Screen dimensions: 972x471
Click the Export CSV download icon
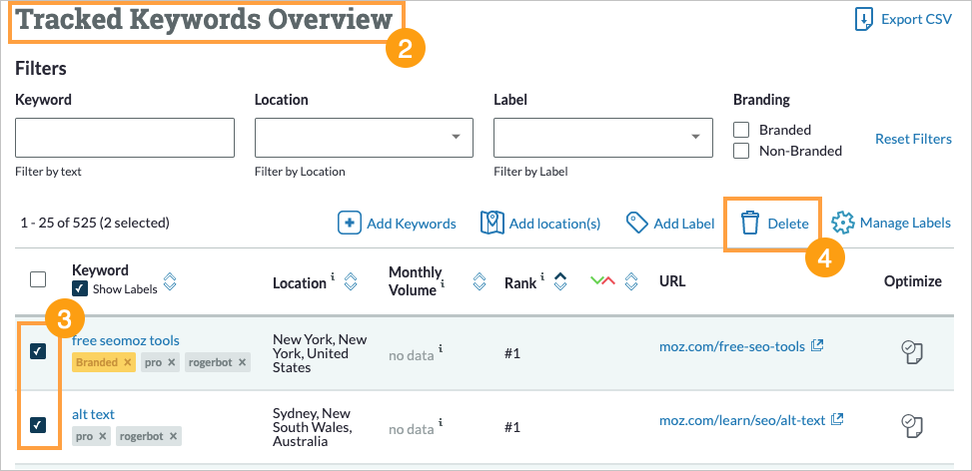click(x=863, y=20)
